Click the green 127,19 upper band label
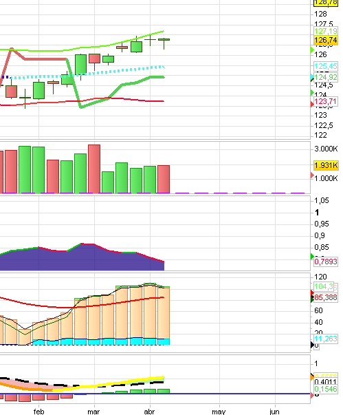Image resolution: width=343 pixels, height=415 pixels. pyautogui.click(x=326, y=31)
